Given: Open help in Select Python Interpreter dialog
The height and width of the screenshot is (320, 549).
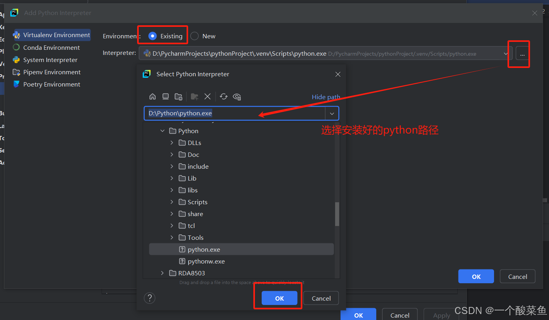Looking at the screenshot, I should (150, 298).
